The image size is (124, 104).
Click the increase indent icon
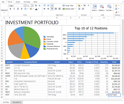pos(59,9)
